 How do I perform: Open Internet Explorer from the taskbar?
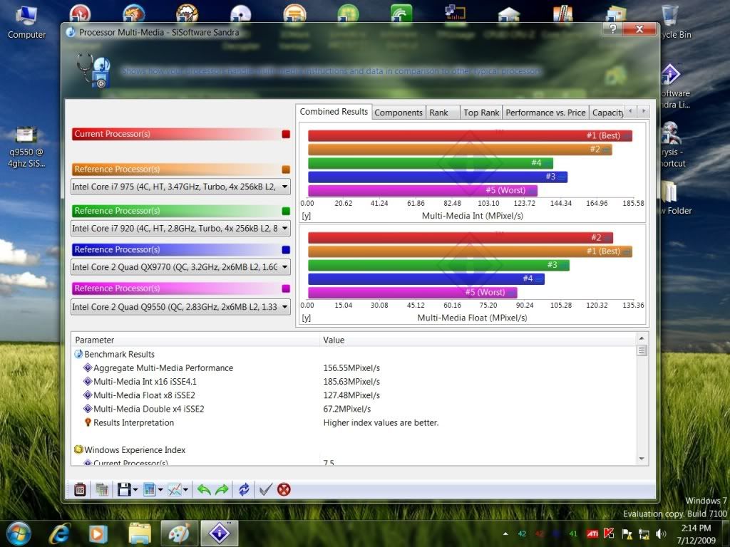coord(60,533)
